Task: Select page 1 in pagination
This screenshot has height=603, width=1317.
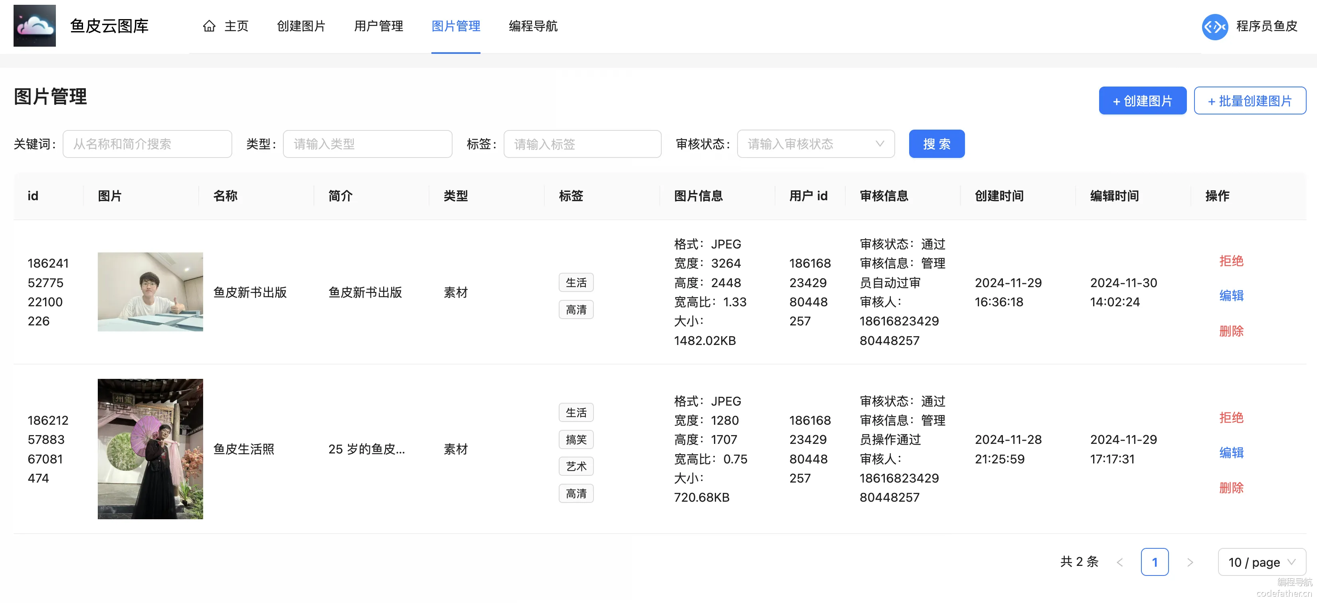Action: pos(1155,562)
